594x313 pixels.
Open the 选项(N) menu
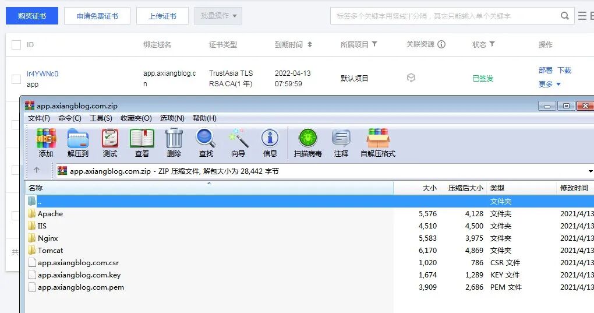point(172,118)
